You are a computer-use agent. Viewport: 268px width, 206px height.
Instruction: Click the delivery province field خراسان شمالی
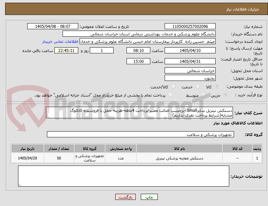[x=190, y=71]
